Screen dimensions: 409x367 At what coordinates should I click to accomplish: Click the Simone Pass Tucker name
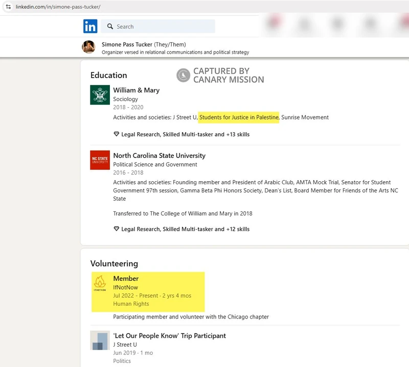tap(127, 44)
